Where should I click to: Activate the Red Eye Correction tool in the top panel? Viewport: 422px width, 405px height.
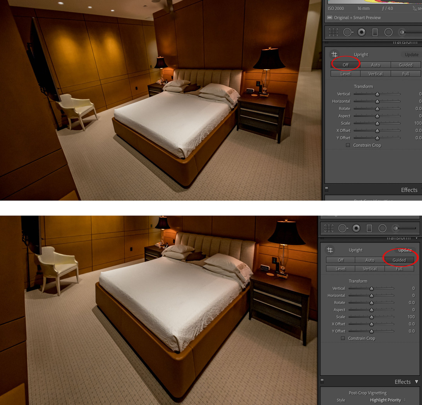pyautogui.click(x=361, y=32)
